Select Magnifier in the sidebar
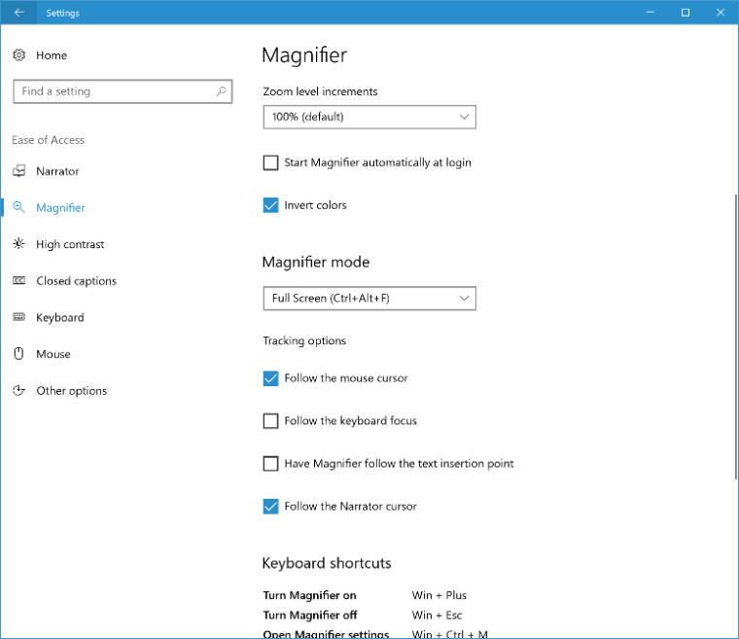Viewport: 739px width, 639px height. pyautogui.click(x=61, y=208)
